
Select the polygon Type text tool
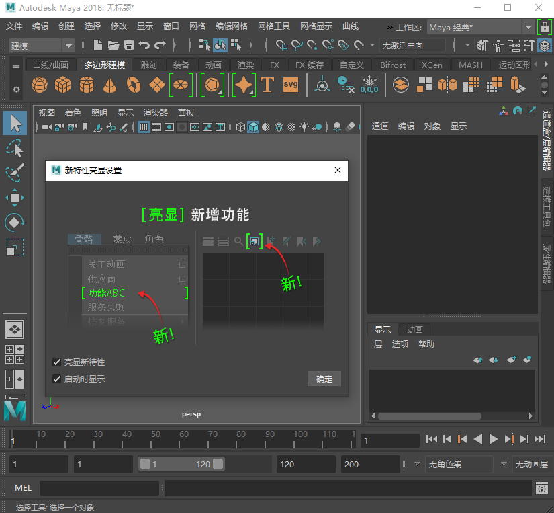click(x=267, y=85)
